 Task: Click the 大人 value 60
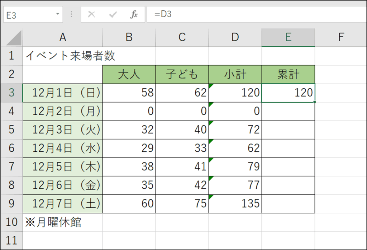coord(129,204)
